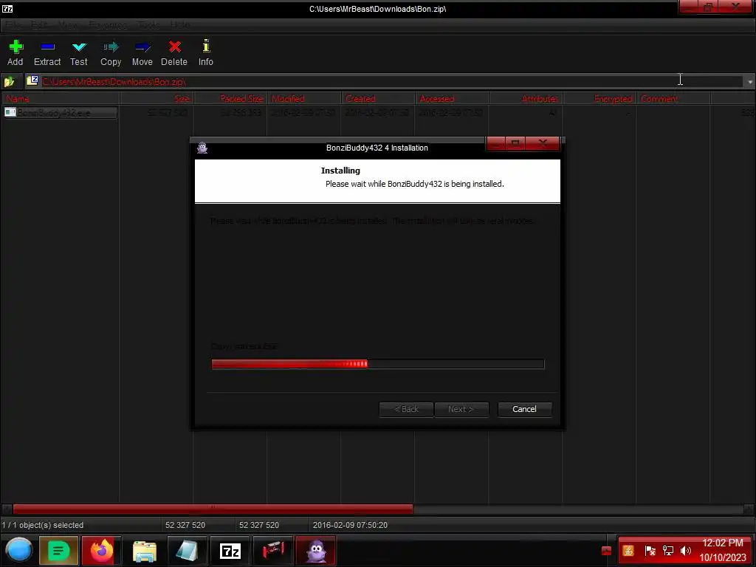Sort by the Packed Size column header
756x567 pixels.
click(230, 98)
